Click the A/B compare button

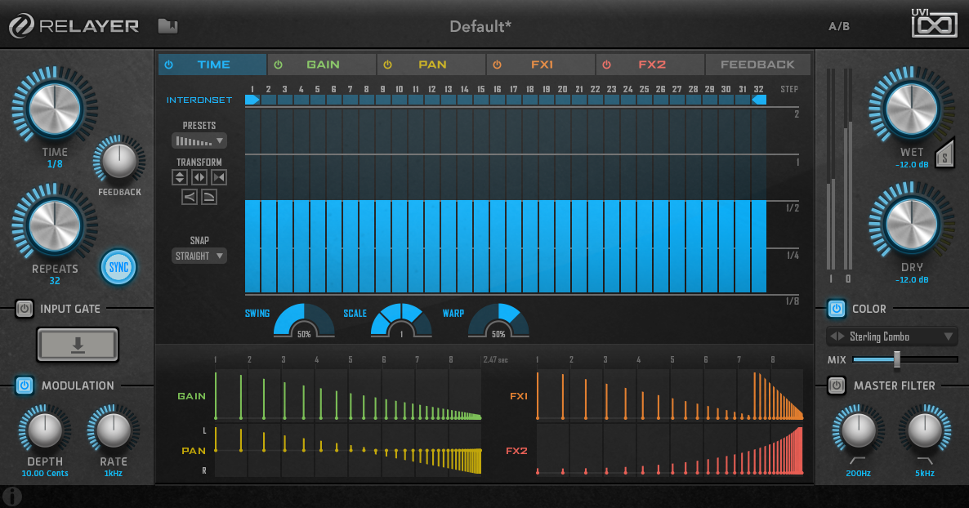(838, 27)
